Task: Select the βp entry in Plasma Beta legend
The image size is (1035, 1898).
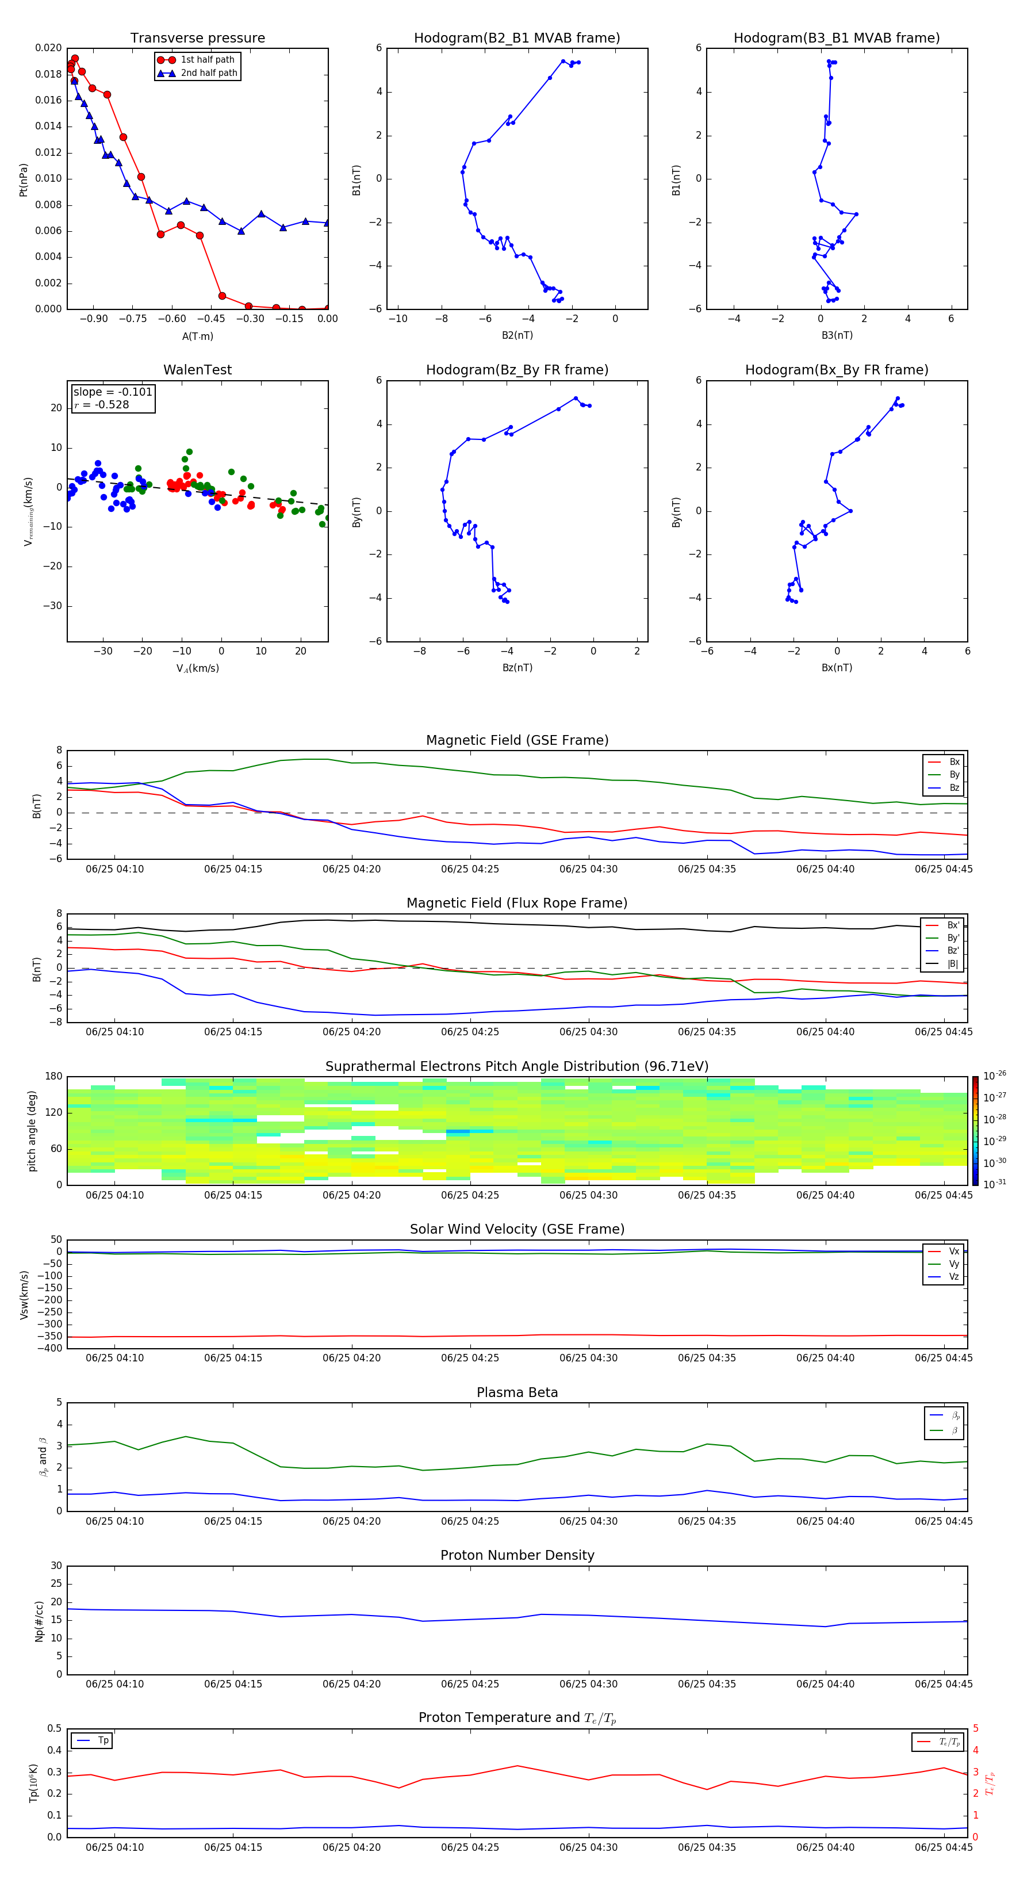Action: pos(944,1415)
